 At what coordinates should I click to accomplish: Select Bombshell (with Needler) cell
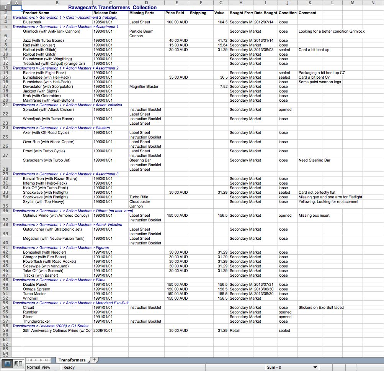tap(57, 252)
